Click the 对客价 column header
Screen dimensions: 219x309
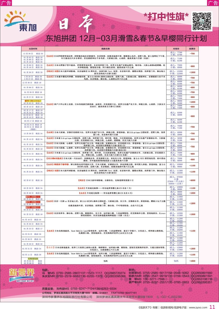pyautogui.click(x=176, y=48)
